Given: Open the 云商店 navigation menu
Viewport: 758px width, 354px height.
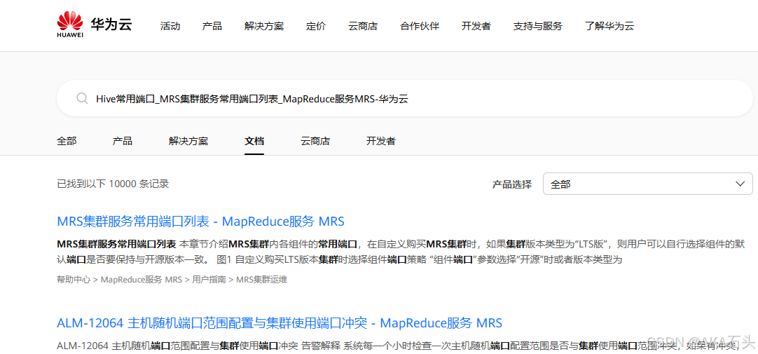Looking at the screenshot, I should [x=363, y=26].
